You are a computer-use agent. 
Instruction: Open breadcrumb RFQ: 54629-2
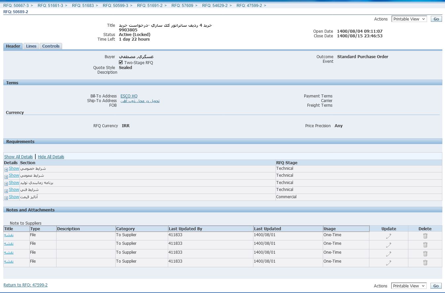pyautogui.click(x=215, y=6)
